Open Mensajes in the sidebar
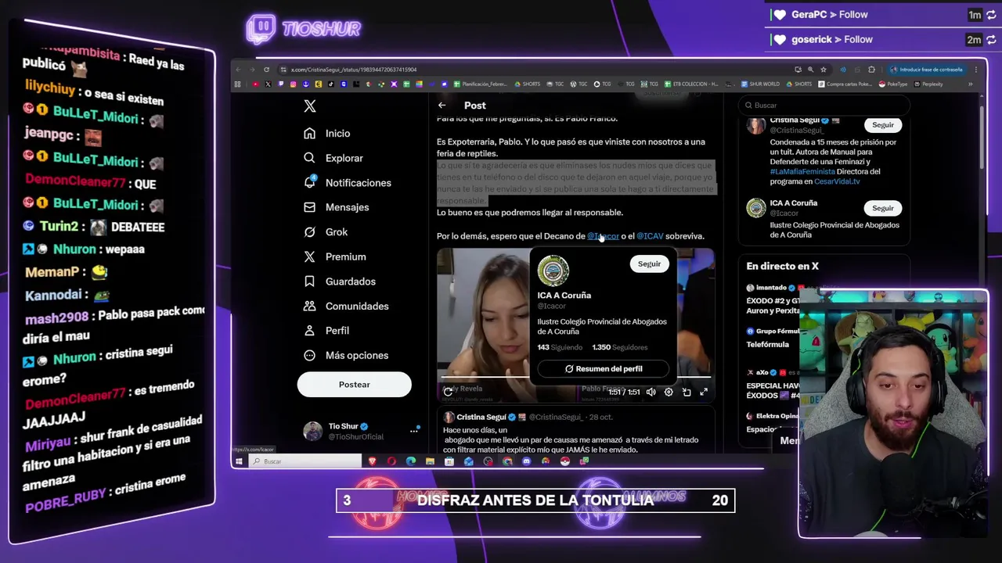The height and width of the screenshot is (563, 1002). 337,207
